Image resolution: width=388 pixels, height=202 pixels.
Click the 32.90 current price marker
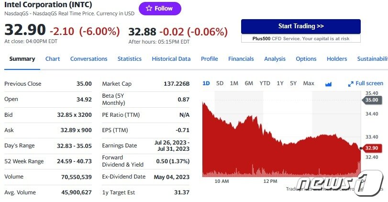373,148
